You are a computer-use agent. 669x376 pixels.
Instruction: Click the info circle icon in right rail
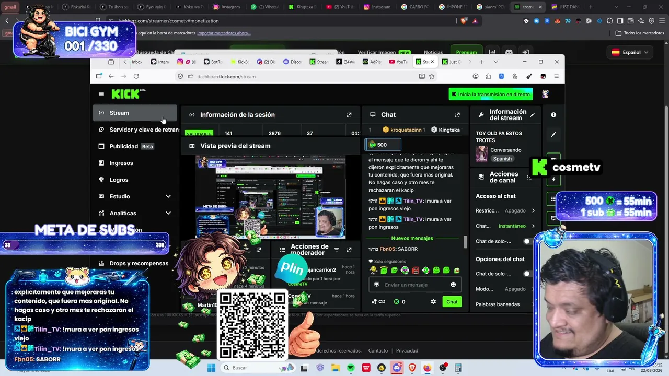[x=553, y=115]
